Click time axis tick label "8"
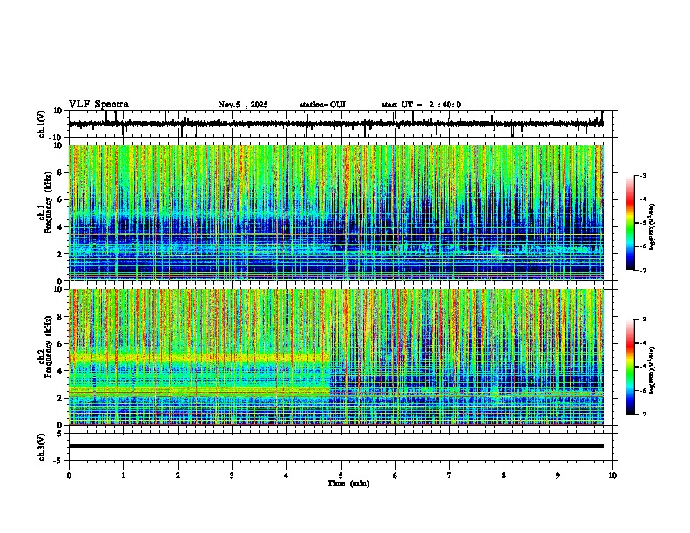 tap(504, 476)
